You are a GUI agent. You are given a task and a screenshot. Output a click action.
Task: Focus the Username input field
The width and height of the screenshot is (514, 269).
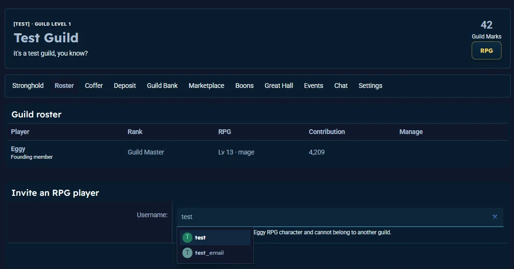(340, 217)
